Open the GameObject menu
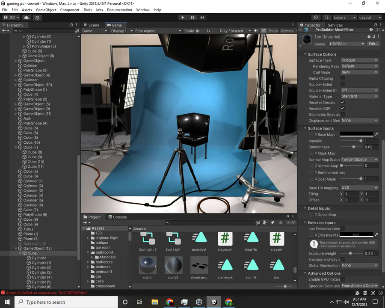This screenshot has height=308, width=385. click(x=46, y=10)
